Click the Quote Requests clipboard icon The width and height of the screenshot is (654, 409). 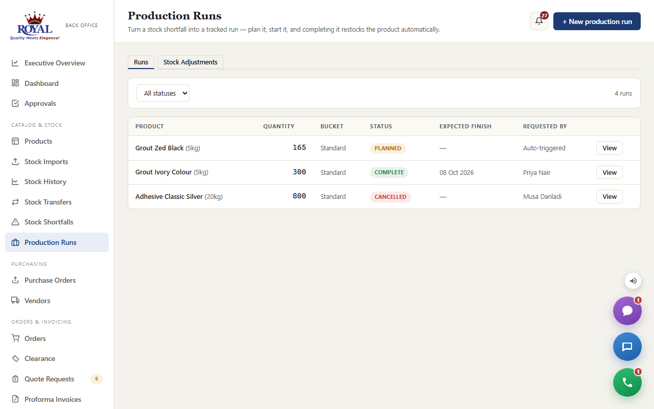tap(15, 379)
